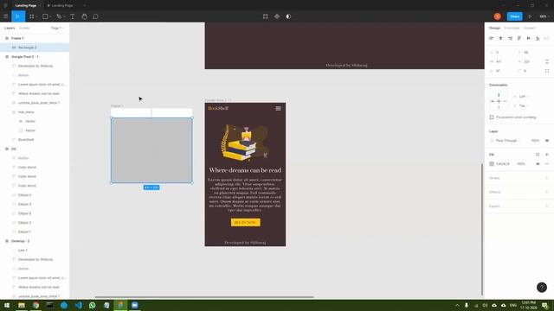Open the horizontal constraint Left dropdown
This screenshot has height=311, width=554.
(x=524, y=96)
